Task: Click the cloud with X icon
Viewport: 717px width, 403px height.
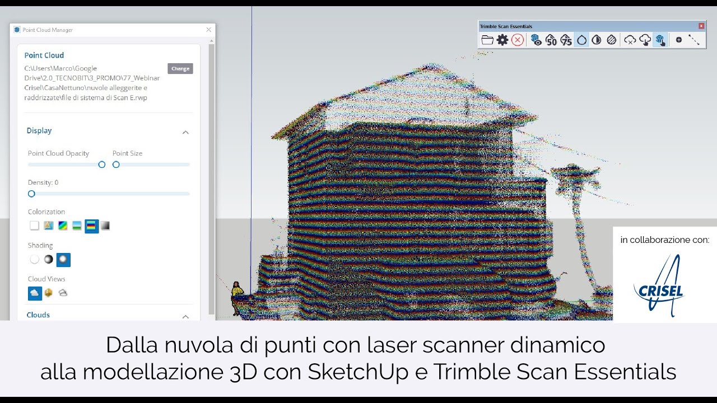Action: [x=630, y=40]
